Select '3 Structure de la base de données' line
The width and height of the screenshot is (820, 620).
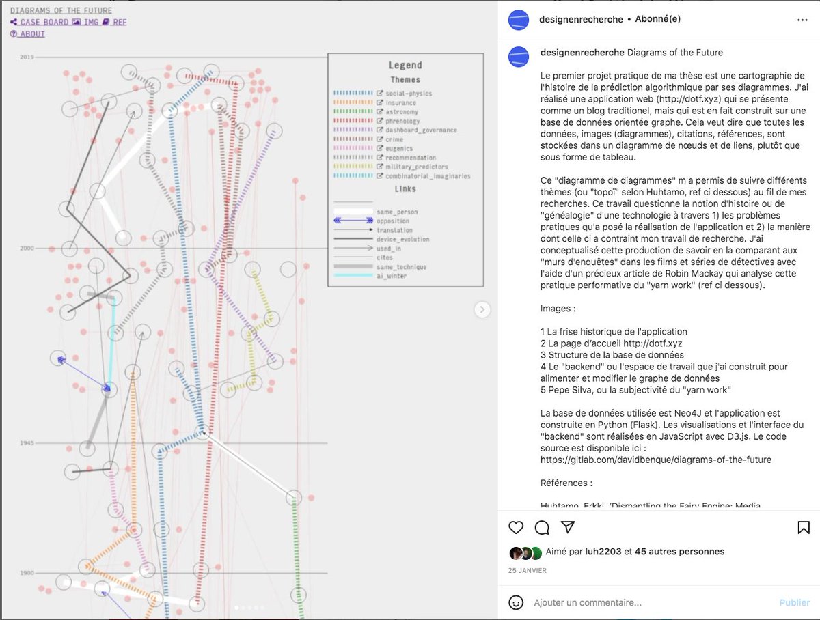(612, 355)
